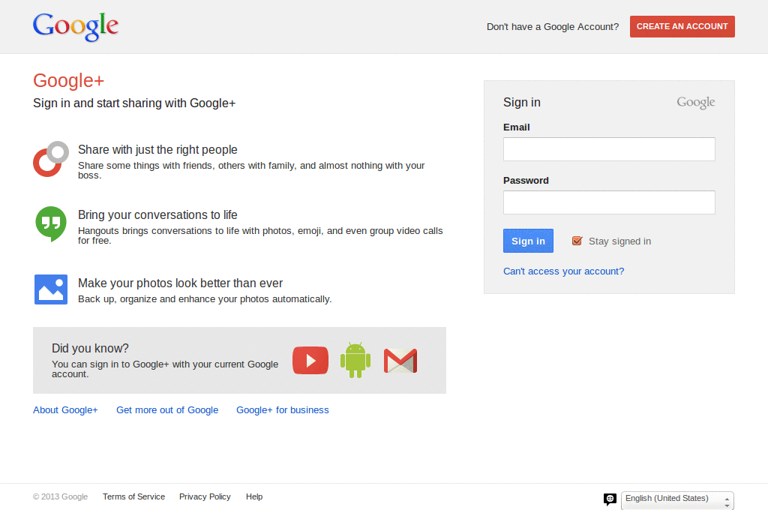
Task: Click the red YouTube play icon
Action: pyautogui.click(x=310, y=360)
